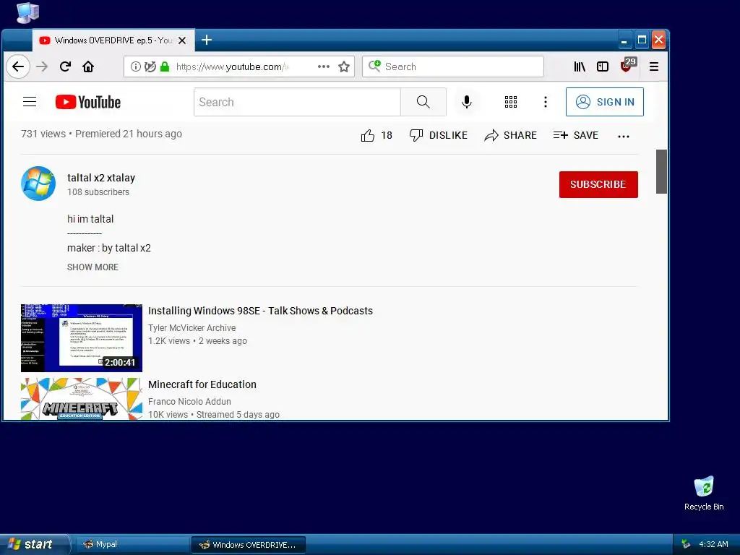Subscribe to the taltal x2 xtalay channel
This screenshot has width=740, height=555.
(x=598, y=184)
